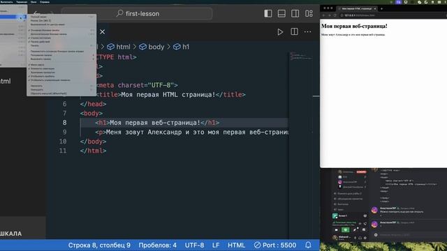The width and height of the screenshot is (447, 251).
Task: Click line number 11 in the gutter
Action: (x=63, y=151)
